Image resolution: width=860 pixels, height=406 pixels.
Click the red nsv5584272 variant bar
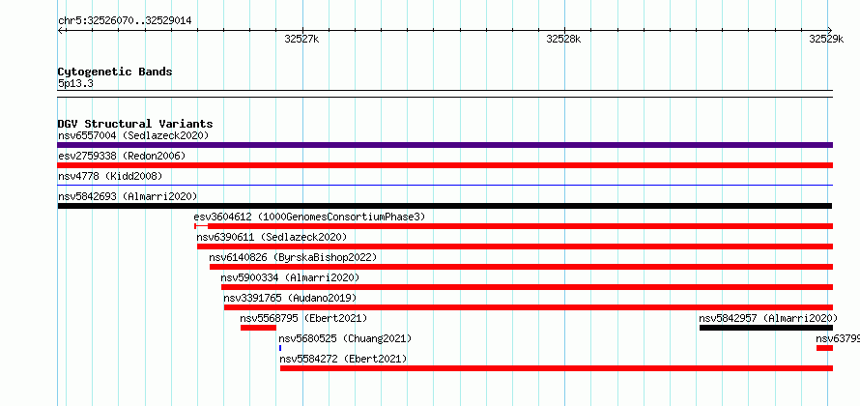tap(557, 368)
